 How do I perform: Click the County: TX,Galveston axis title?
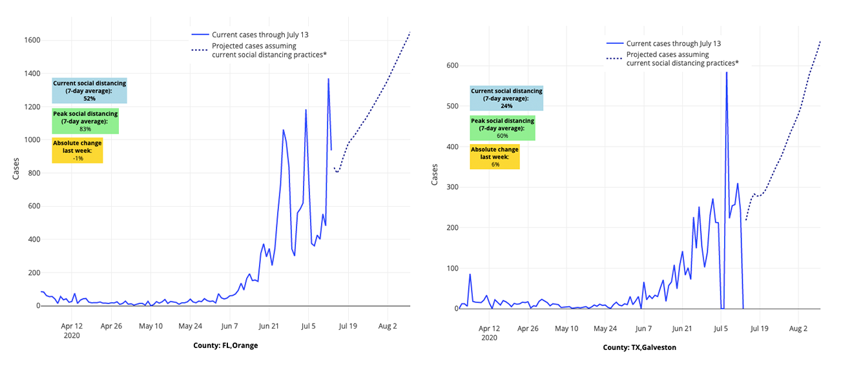[x=639, y=347]
